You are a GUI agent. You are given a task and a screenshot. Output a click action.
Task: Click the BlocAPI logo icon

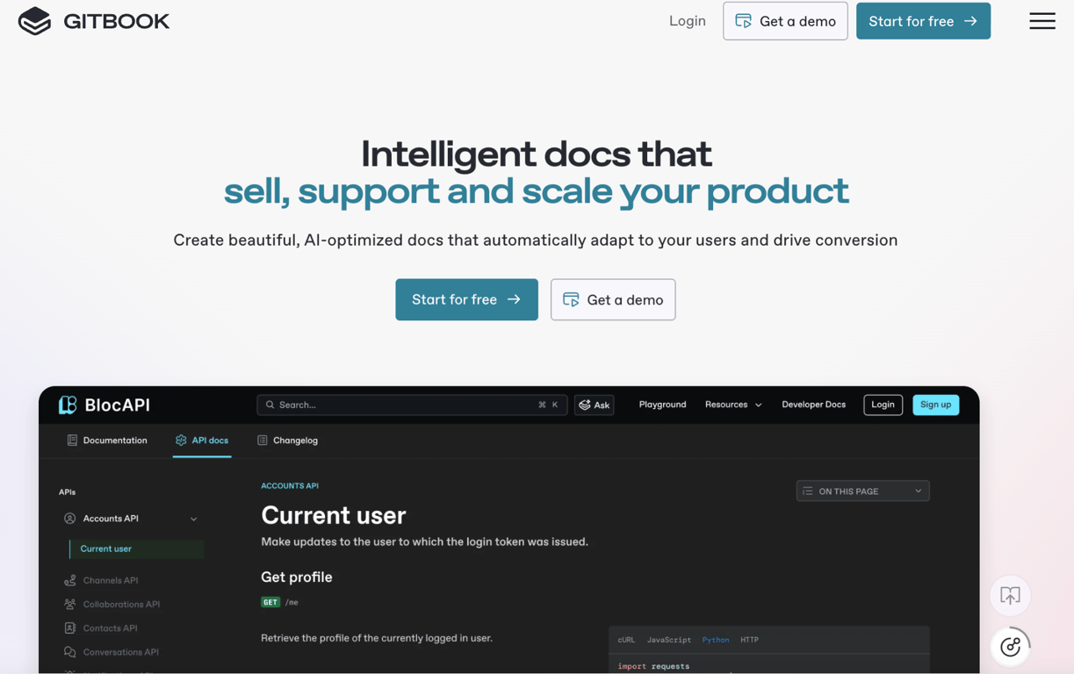[67, 405]
